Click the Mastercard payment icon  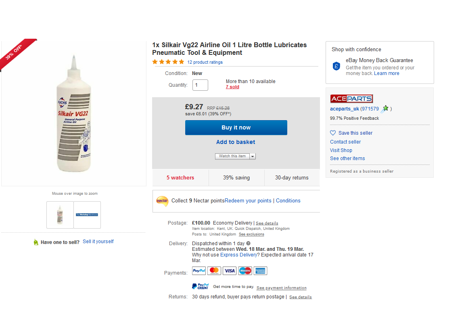[x=214, y=271]
